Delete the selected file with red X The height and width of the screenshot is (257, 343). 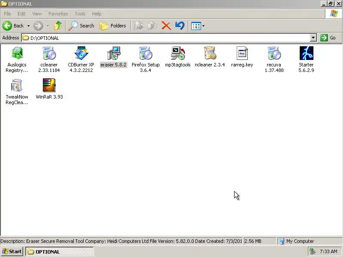click(166, 26)
